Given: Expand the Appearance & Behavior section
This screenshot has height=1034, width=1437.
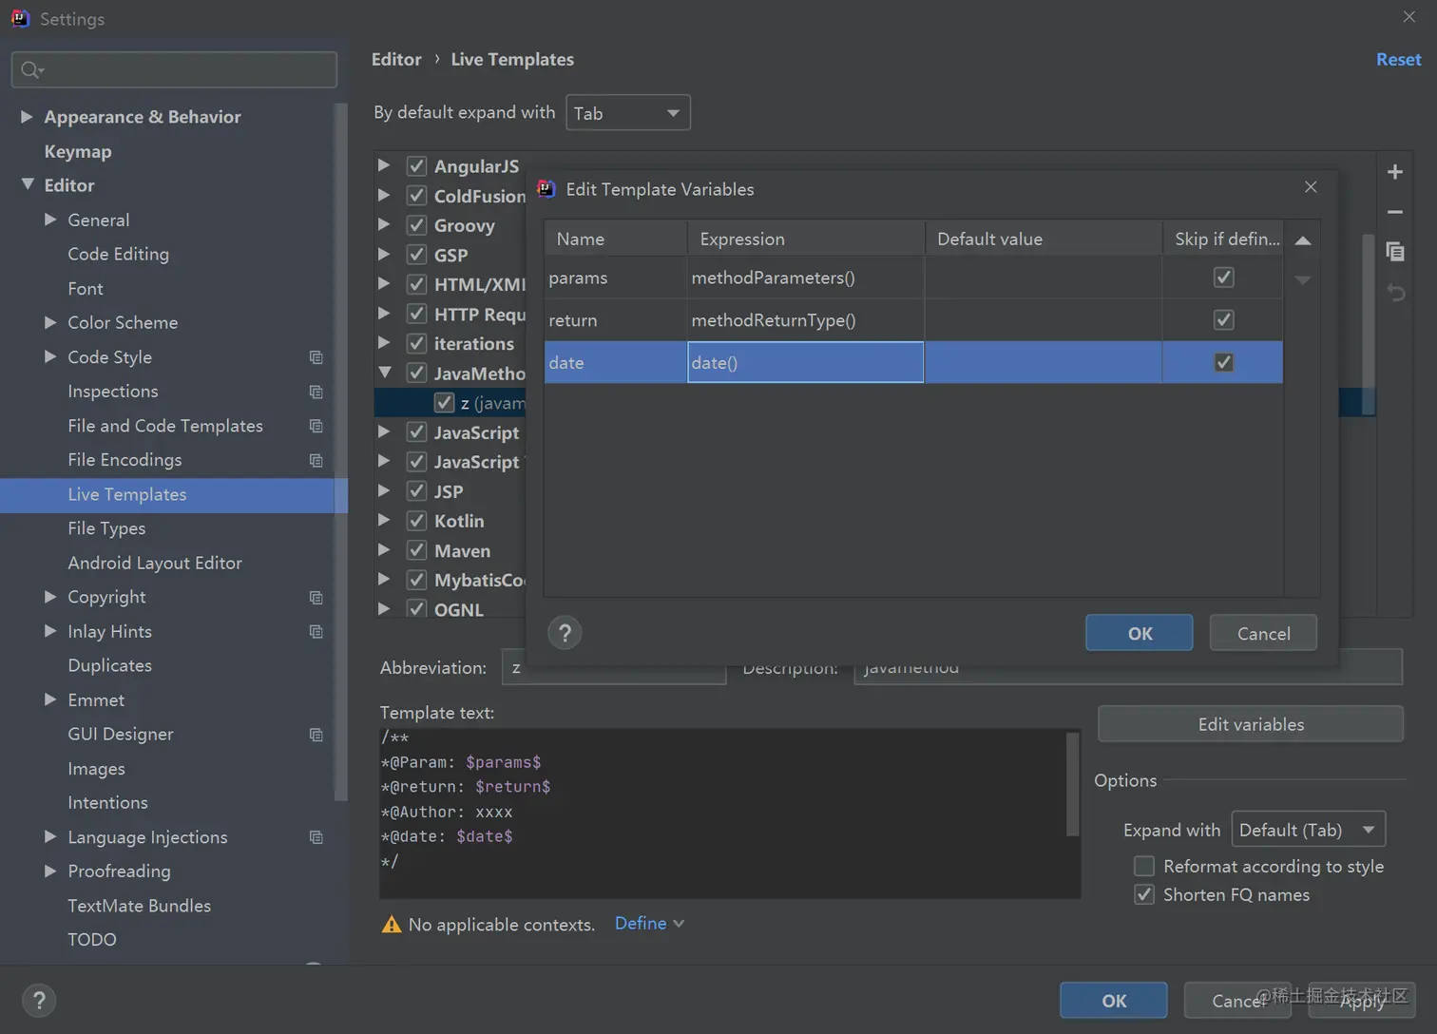Looking at the screenshot, I should click(x=27, y=116).
